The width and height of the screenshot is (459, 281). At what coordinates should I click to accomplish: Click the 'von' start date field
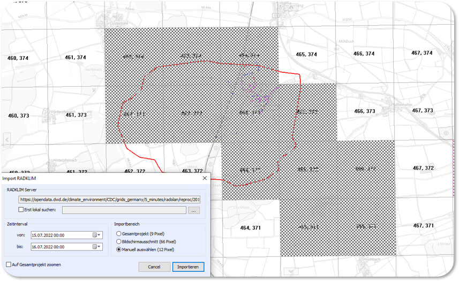(x=60, y=234)
